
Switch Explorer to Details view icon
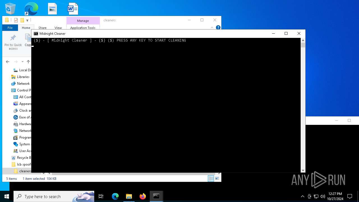tap(211, 178)
